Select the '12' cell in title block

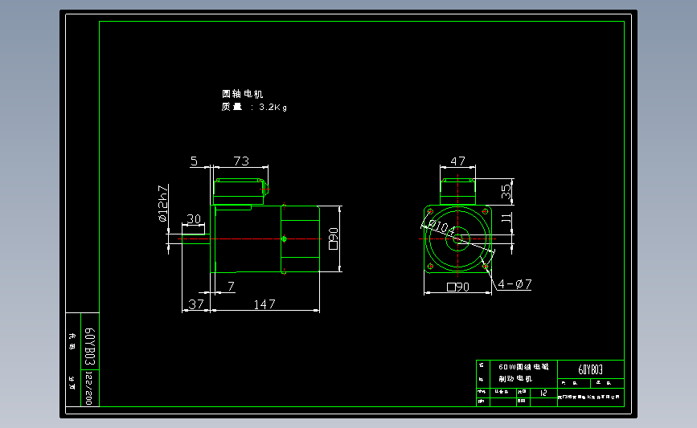click(x=543, y=393)
